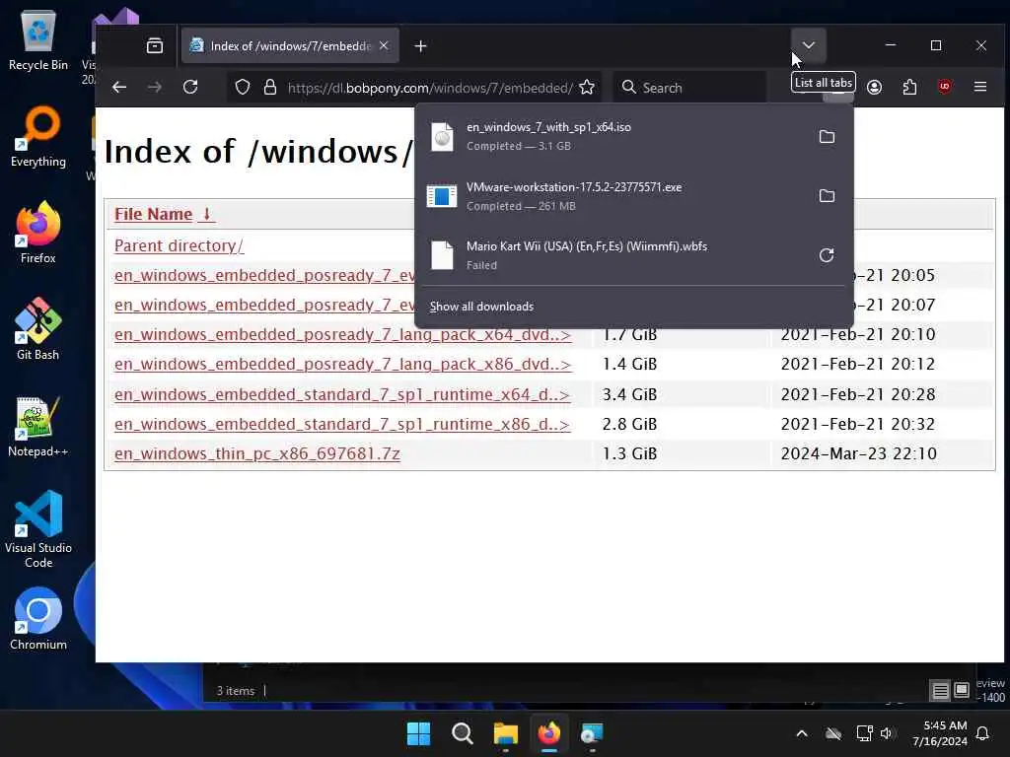The image size is (1010, 757).
Task: Open Firefox application menu hamburger
Action: 980,87
